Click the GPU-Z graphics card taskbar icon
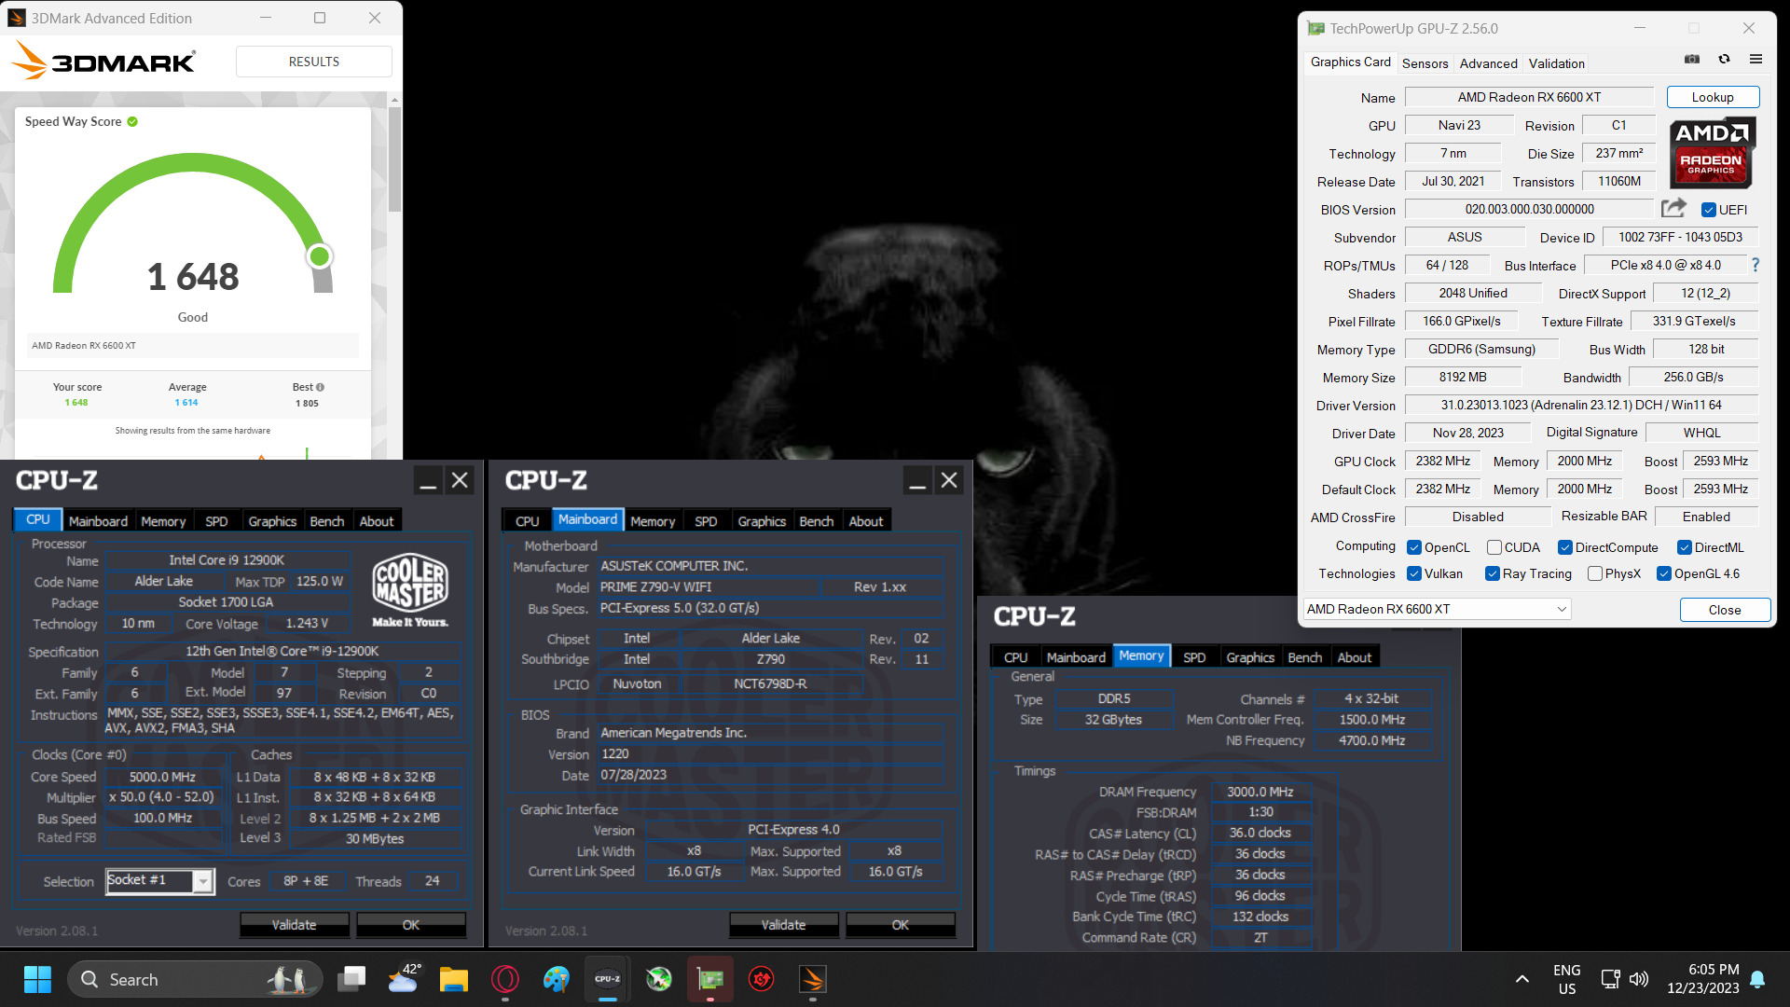1790x1007 pixels. 710,979
